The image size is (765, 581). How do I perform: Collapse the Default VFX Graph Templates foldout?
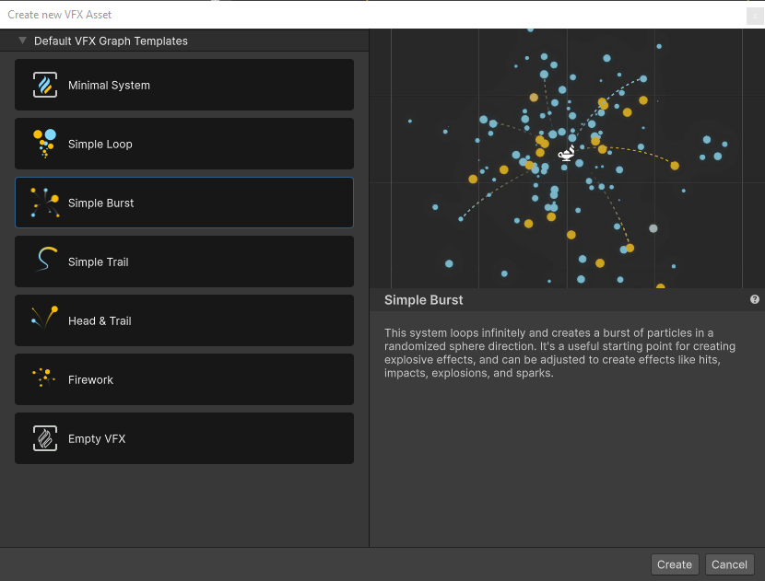(23, 41)
